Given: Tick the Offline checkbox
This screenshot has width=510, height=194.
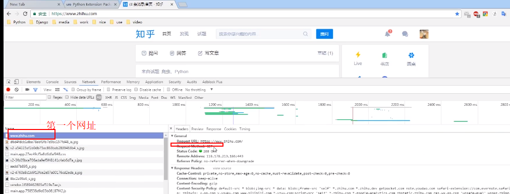Looking at the screenshot, I should pyautogui.click(x=168, y=90).
